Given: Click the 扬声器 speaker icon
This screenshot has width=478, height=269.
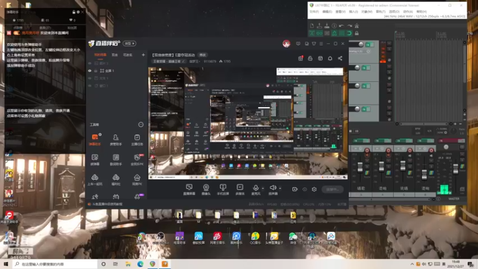Looking at the screenshot, I should click(273, 189).
